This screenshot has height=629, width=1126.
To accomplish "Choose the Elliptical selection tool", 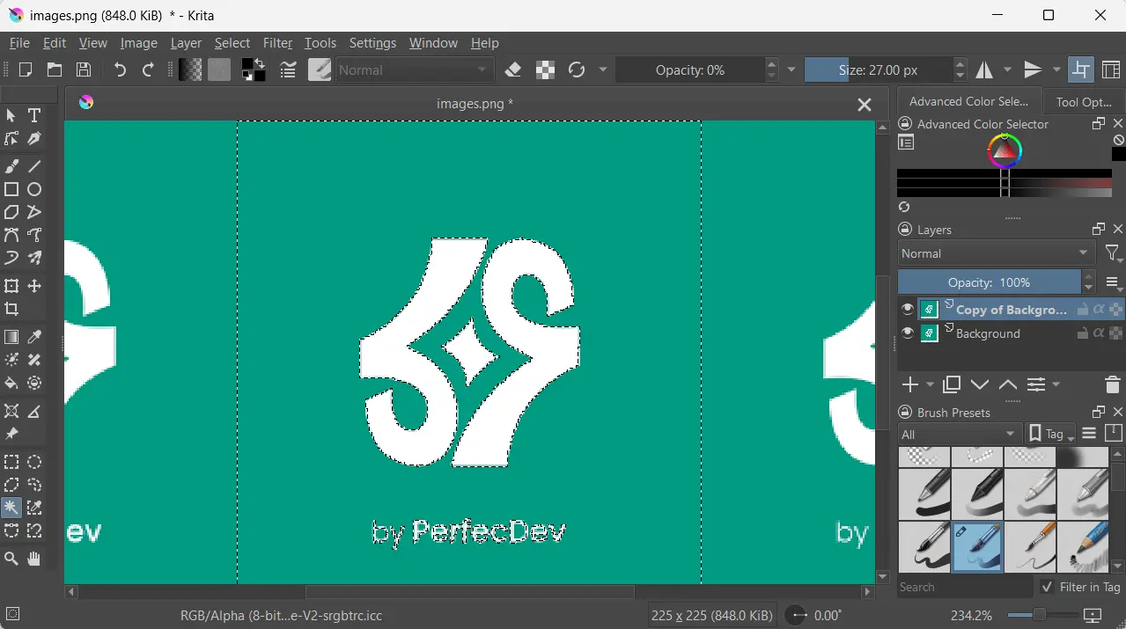I will [x=34, y=462].
